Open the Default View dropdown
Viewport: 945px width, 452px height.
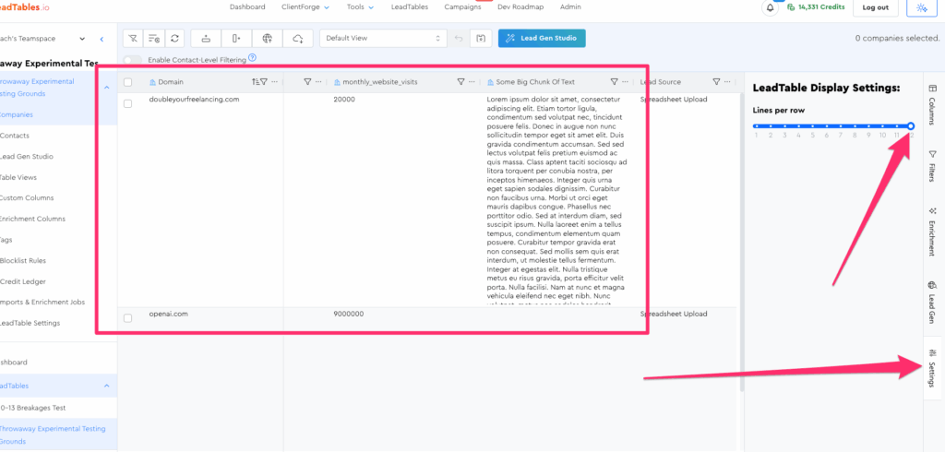pyautogui.click(x=383, y=39)
